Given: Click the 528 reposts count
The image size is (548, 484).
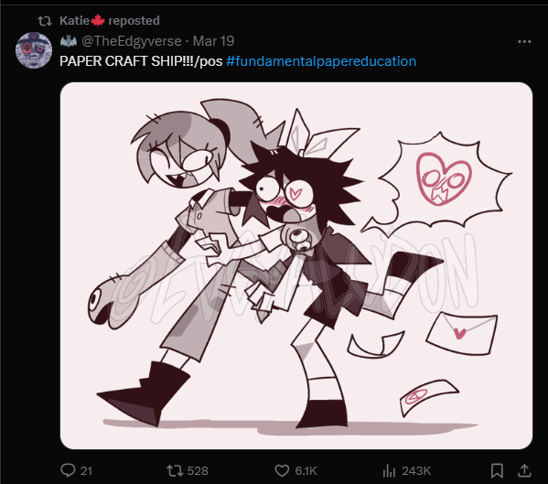Looking at the screenshot, I should point(198,470).
